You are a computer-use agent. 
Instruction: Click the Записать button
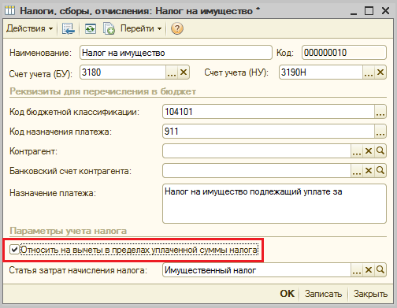323,294
